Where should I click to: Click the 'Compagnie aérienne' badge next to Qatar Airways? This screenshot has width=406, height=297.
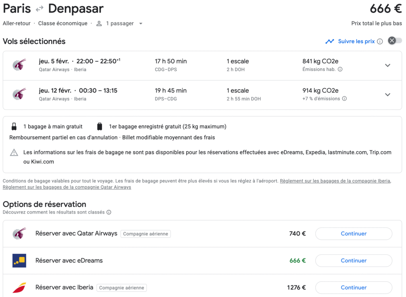(x=146, y=234)
